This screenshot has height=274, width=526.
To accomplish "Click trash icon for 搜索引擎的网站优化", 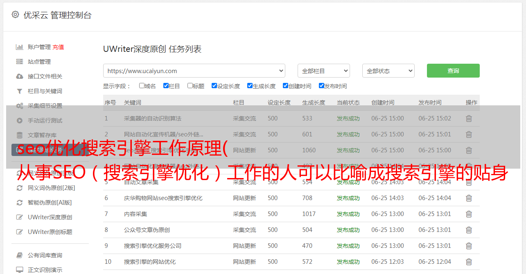I will 469,262.
